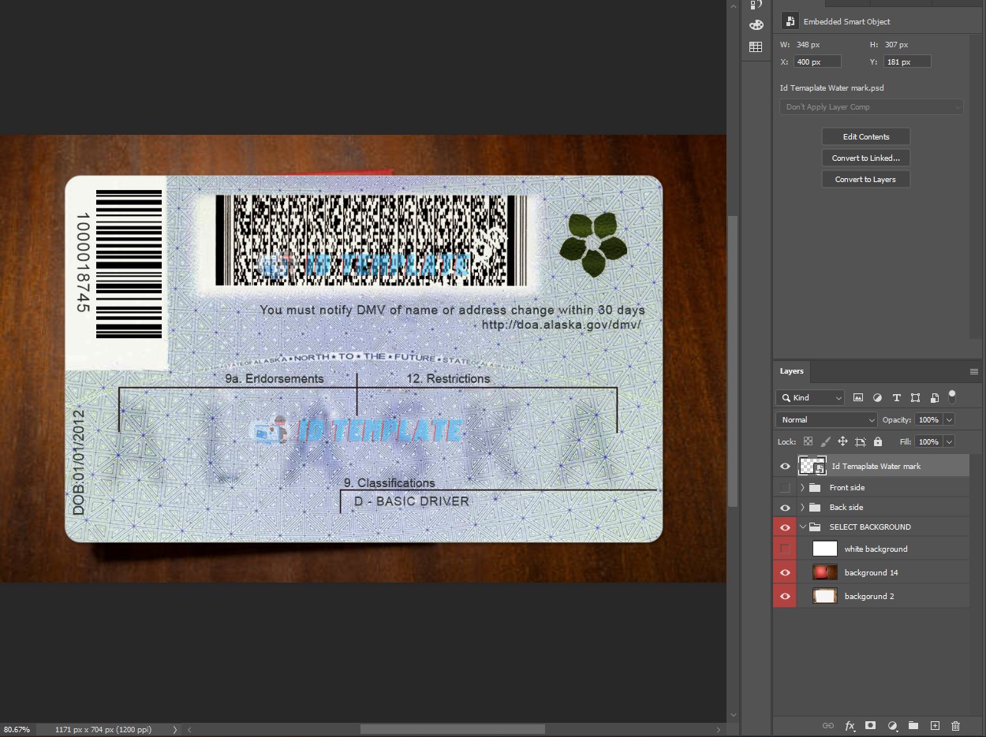Click the Fill value field
The height and width of the screenshot is (737, 986).
928,442
